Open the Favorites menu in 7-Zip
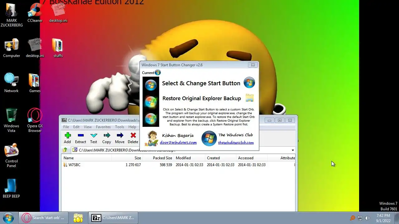399x224 pixels. [x=103, y=127]
